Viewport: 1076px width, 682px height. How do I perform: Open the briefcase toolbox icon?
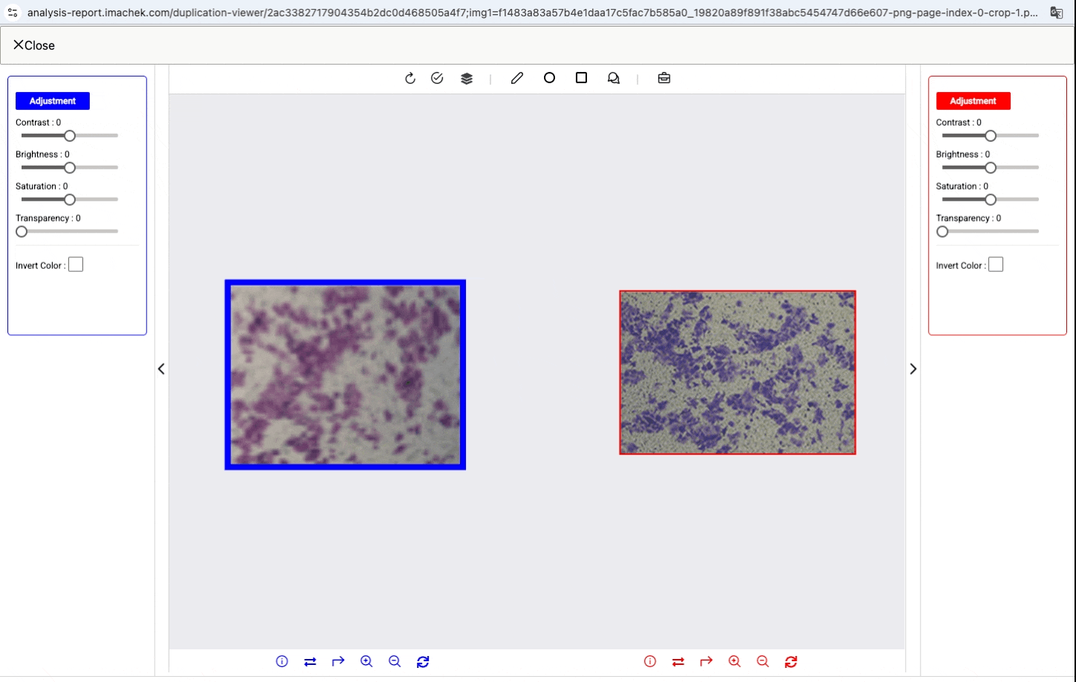click(664, 78)
